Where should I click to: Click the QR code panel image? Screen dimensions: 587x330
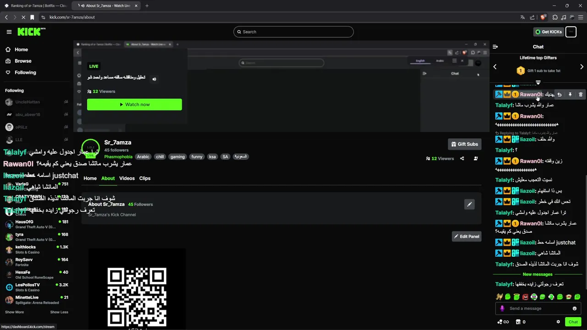coord(137,289)
